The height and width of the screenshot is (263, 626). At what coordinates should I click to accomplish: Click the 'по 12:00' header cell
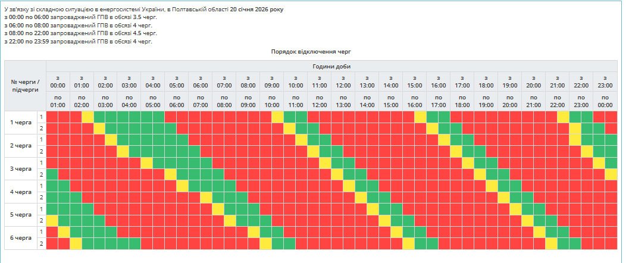pyautogui.click(x=320, y=101)
